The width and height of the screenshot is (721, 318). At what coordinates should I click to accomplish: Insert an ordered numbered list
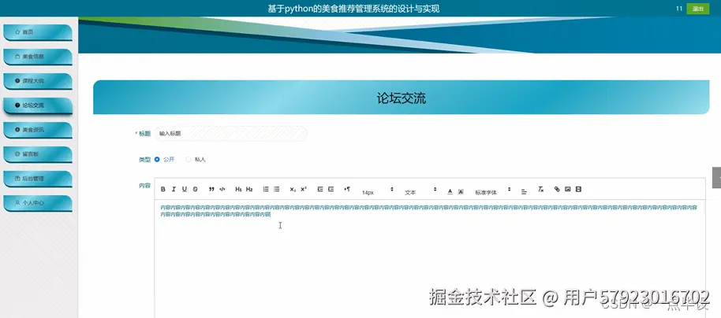(266, 189)
